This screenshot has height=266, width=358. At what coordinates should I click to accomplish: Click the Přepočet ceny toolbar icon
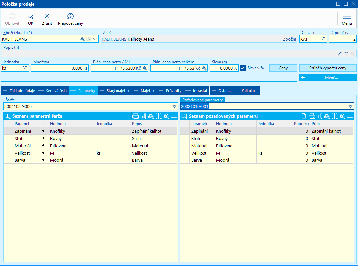click(70, 17)
